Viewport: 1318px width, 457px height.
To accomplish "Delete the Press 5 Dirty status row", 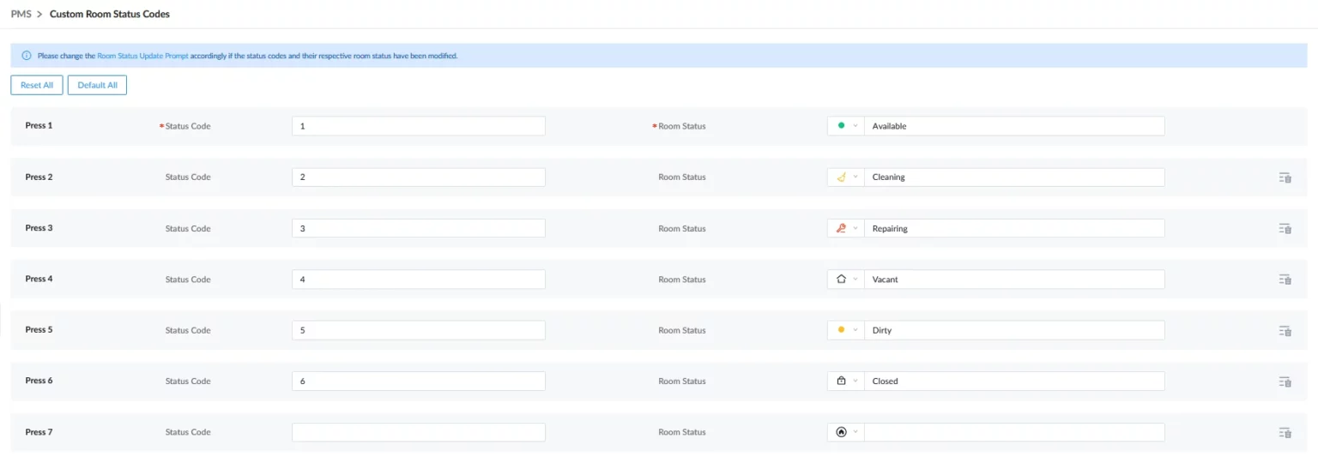I will tap(1285, 331).
